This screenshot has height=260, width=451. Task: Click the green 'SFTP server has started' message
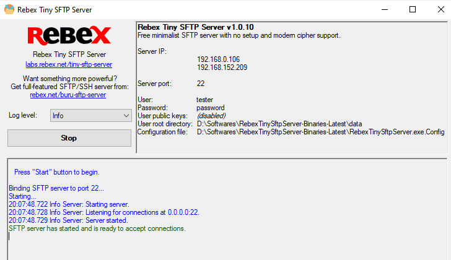click(97, 228)
